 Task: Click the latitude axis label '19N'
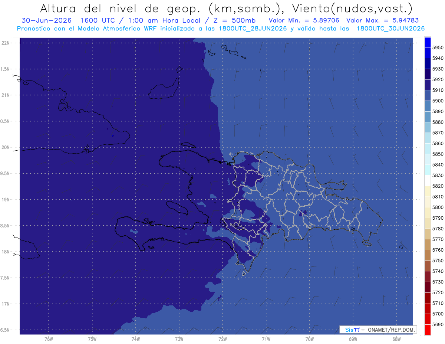click(5, 200)
